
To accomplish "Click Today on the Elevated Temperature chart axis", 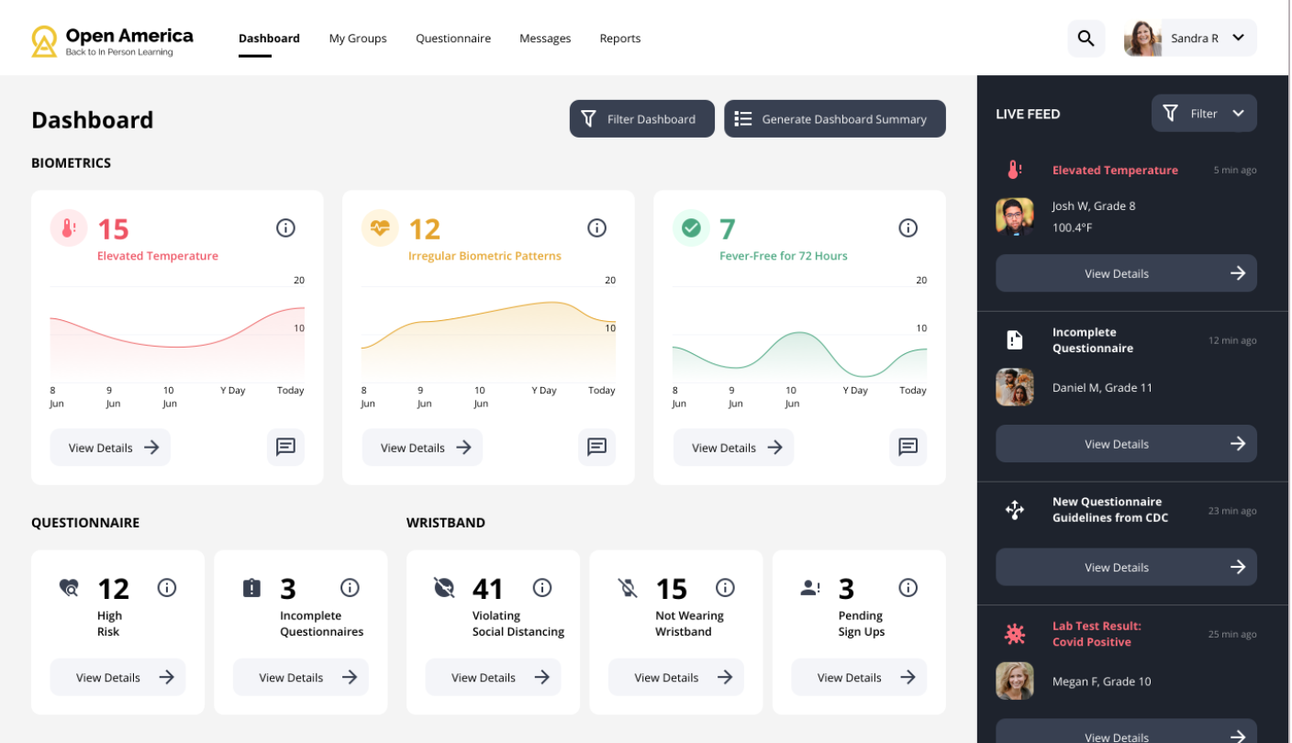I will click(x=290, y=390).
